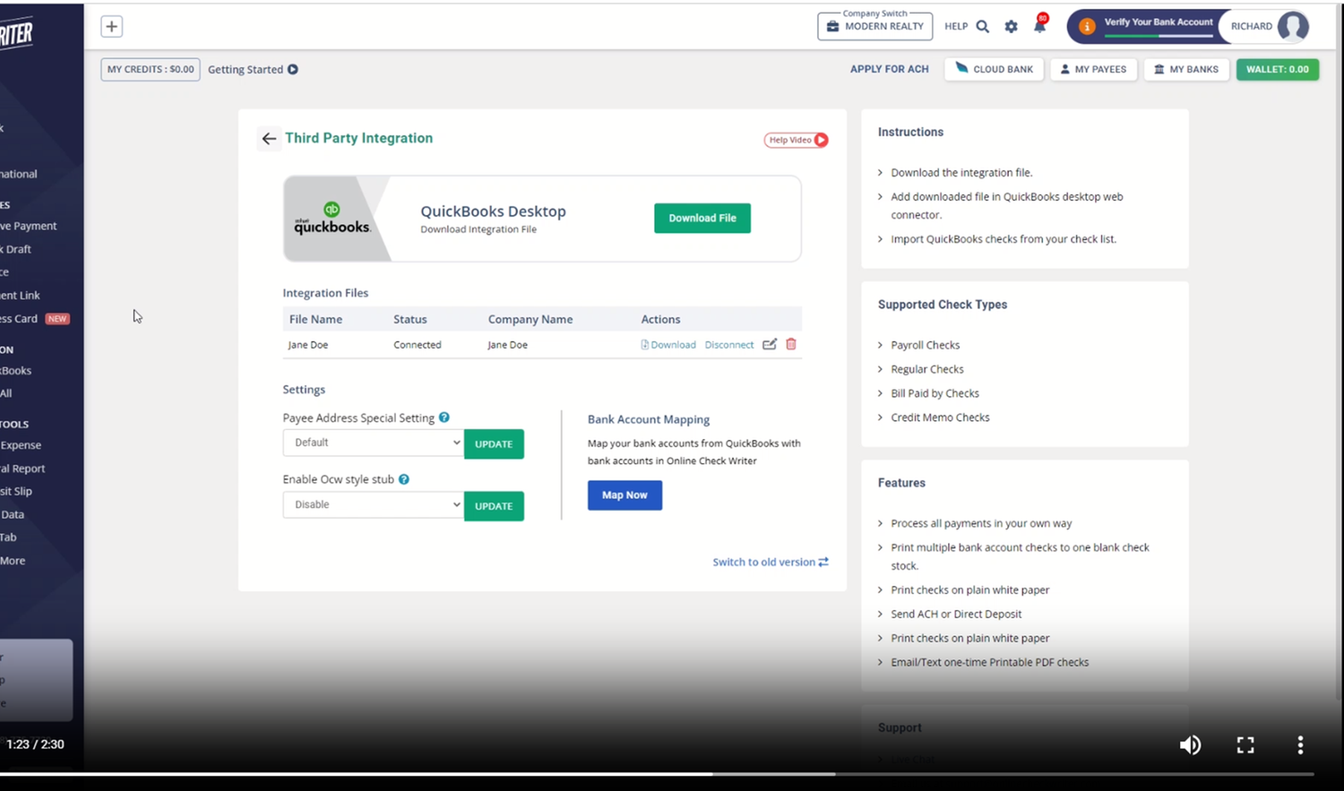This screenshot has height=791, width=1344.
Task: Click the QuickBooks logo
Action: point(332,219)
